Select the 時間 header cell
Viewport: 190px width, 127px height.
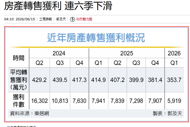tap(19, 58)
